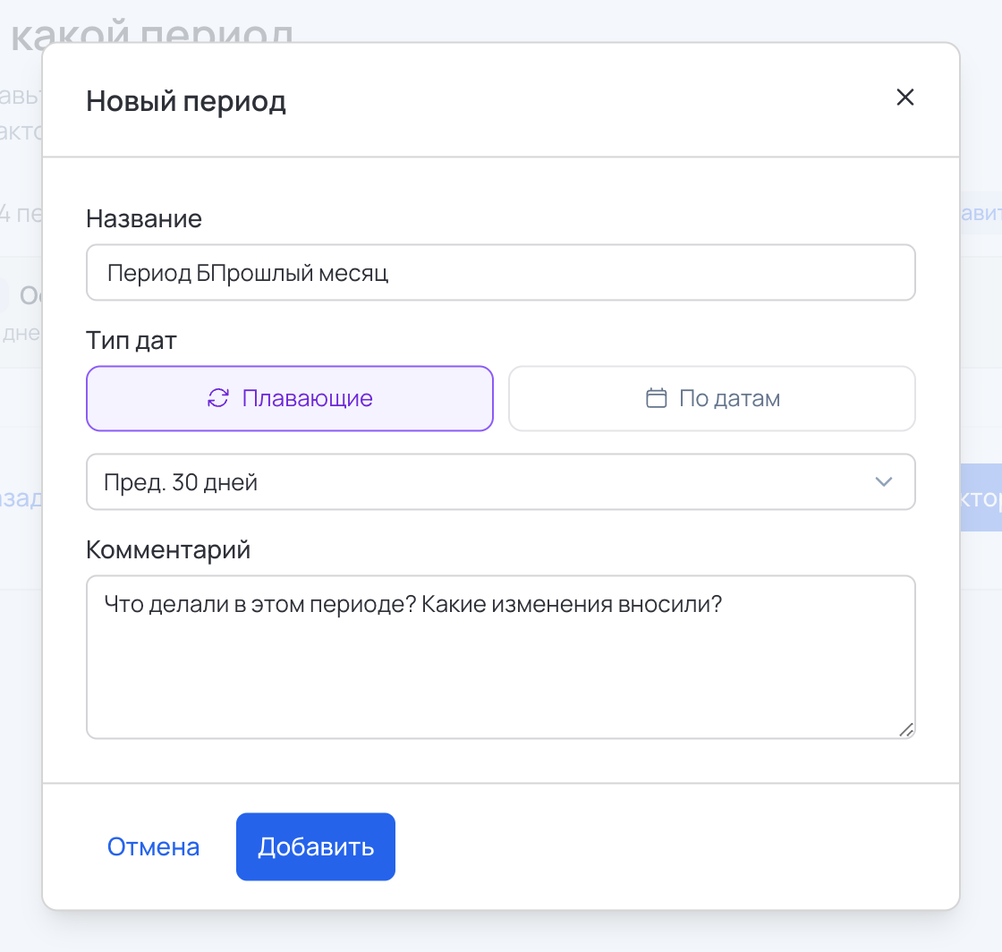
Task: Click the textarea resize handle
Action: tap(906, 729)
